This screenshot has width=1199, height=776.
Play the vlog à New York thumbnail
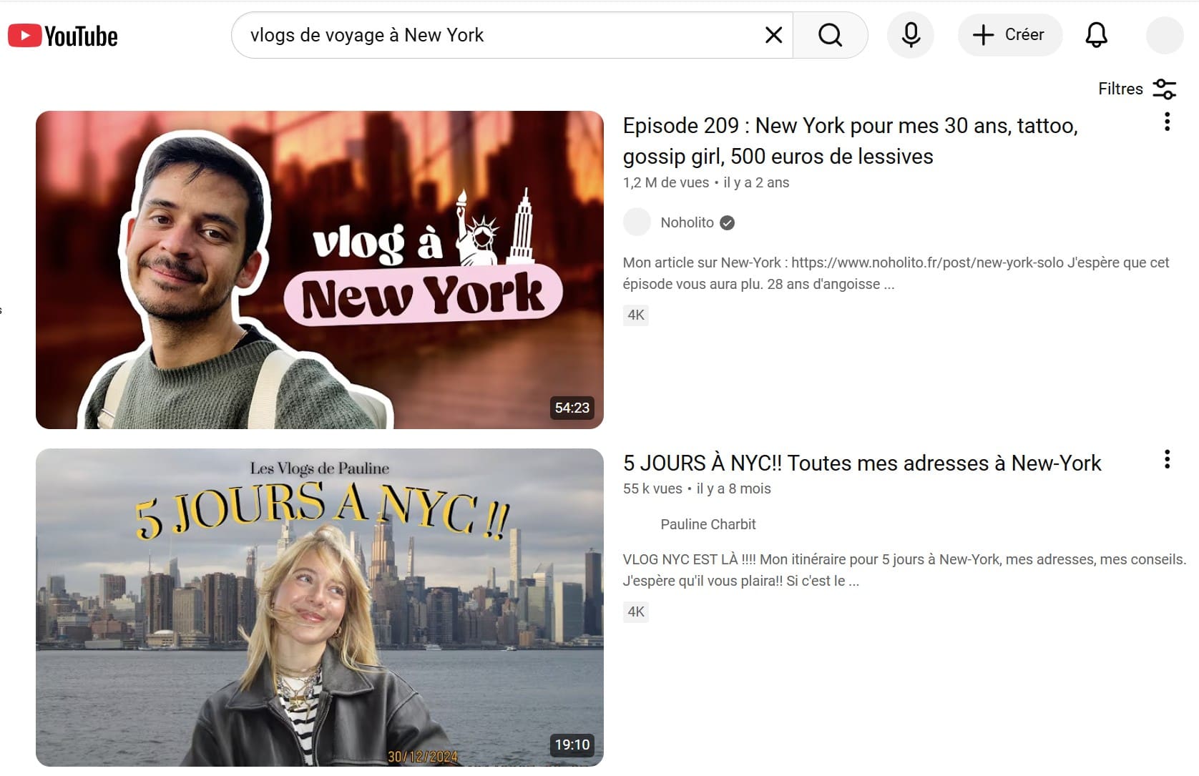pos(319,270)
